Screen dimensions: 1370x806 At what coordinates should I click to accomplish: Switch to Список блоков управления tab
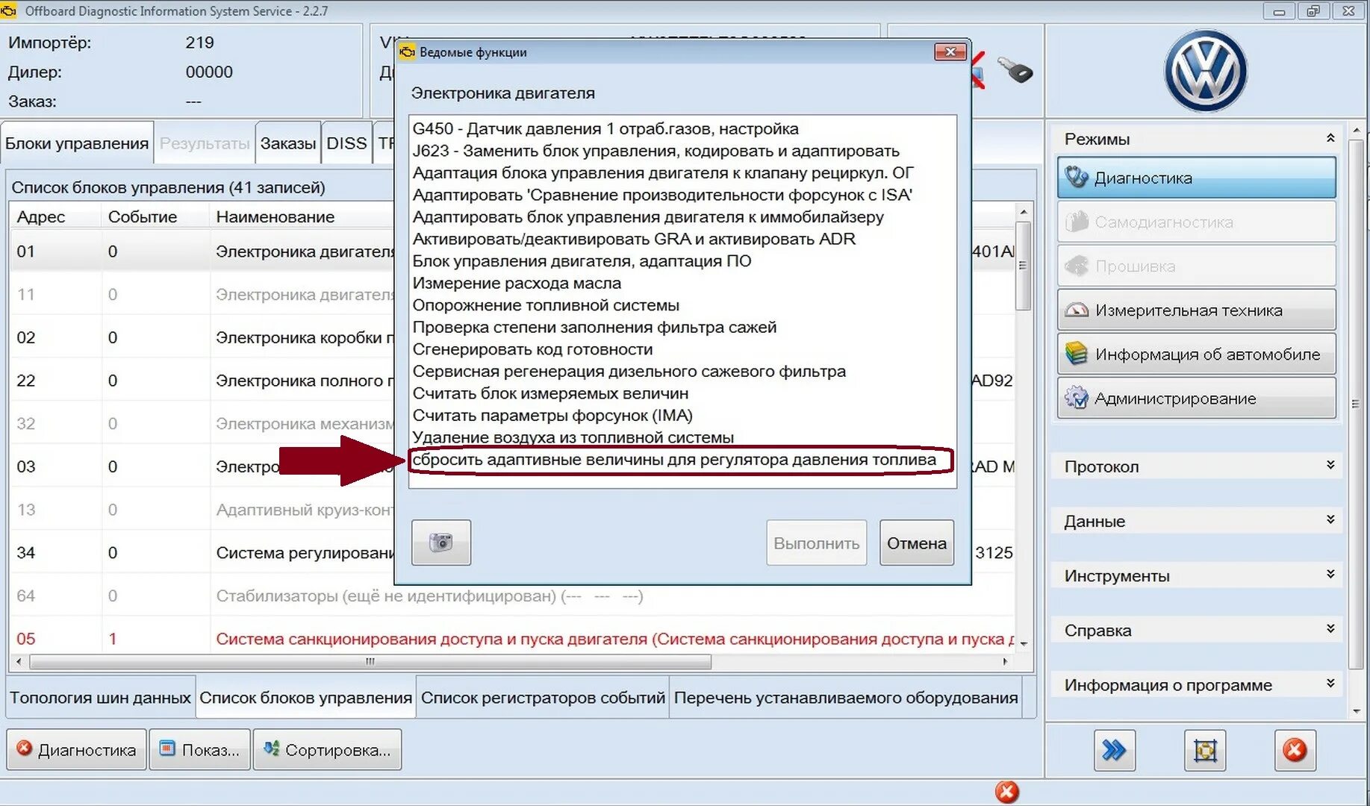pyautogui.click(x=306, y=698)
